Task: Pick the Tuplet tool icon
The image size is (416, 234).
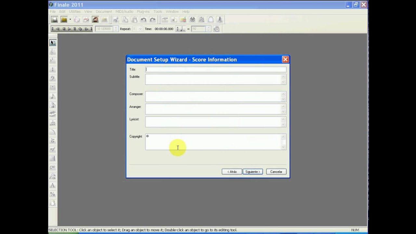Action: (53, 123)
